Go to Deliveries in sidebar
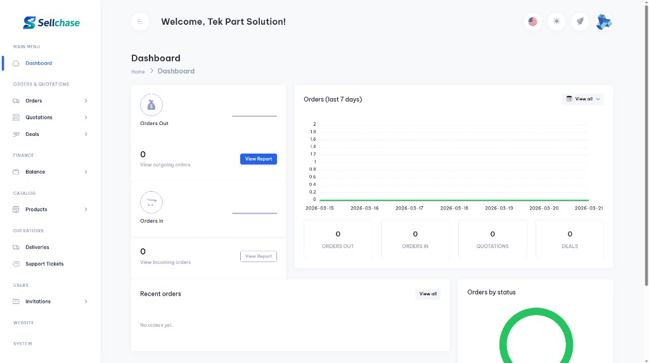 click(x=37, y=247)
